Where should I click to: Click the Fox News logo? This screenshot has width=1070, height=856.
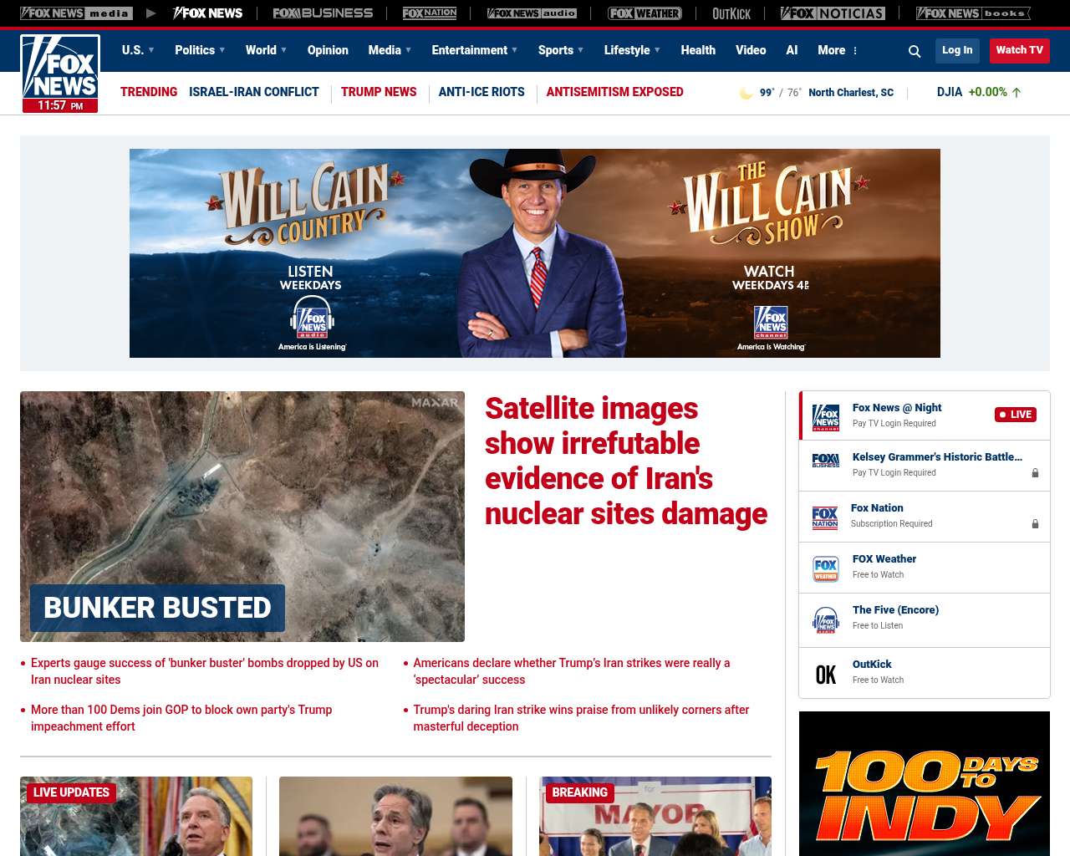tap(60, 74)
